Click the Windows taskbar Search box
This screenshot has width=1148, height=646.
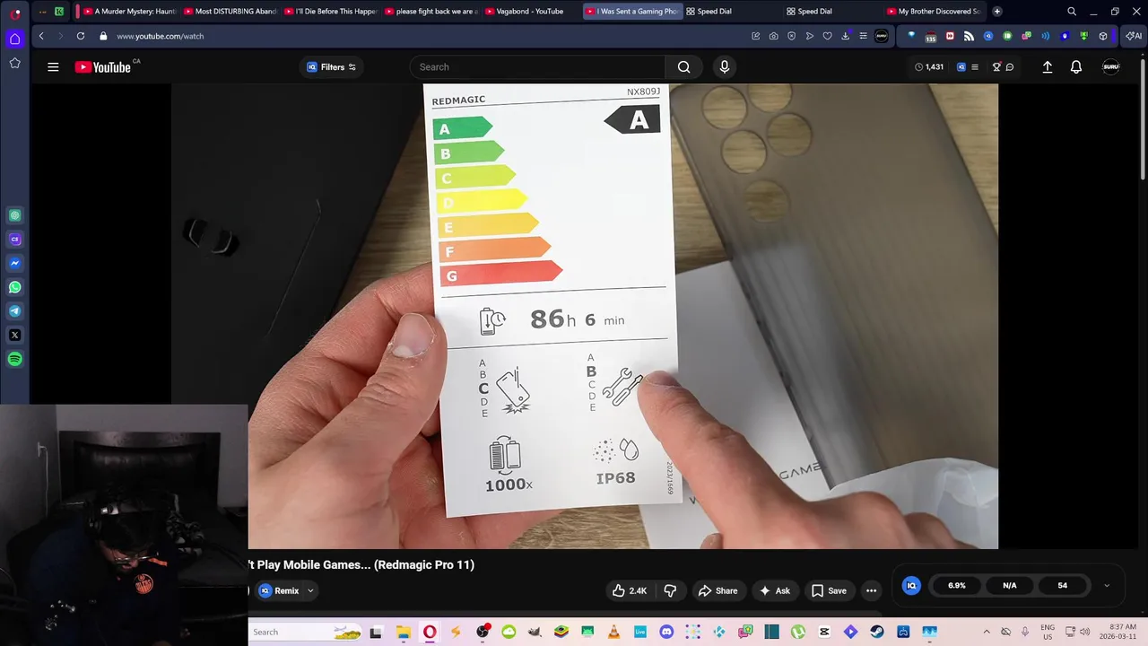coord(305,632)
